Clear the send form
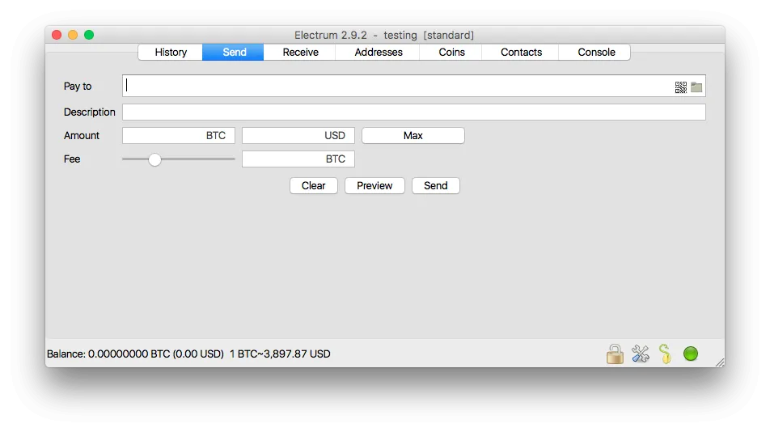The image size is (770, 432). pyautogui.click(x=313, y=185)
